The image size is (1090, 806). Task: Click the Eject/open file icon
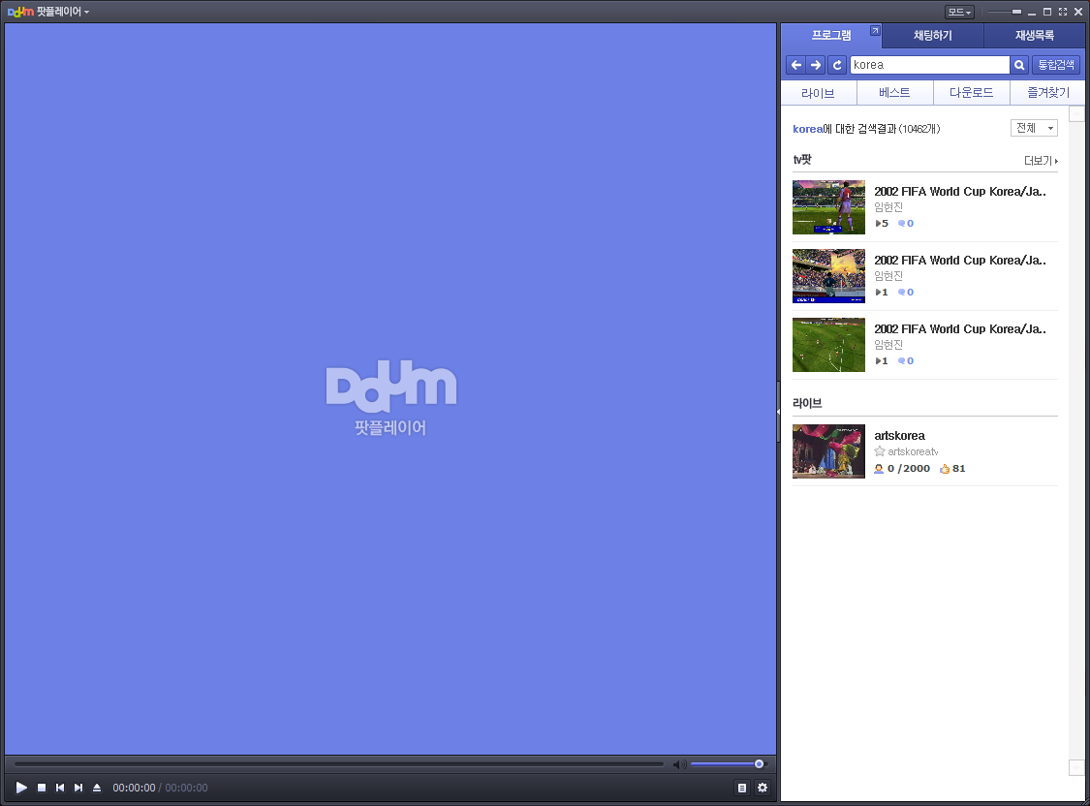[97, 788]
